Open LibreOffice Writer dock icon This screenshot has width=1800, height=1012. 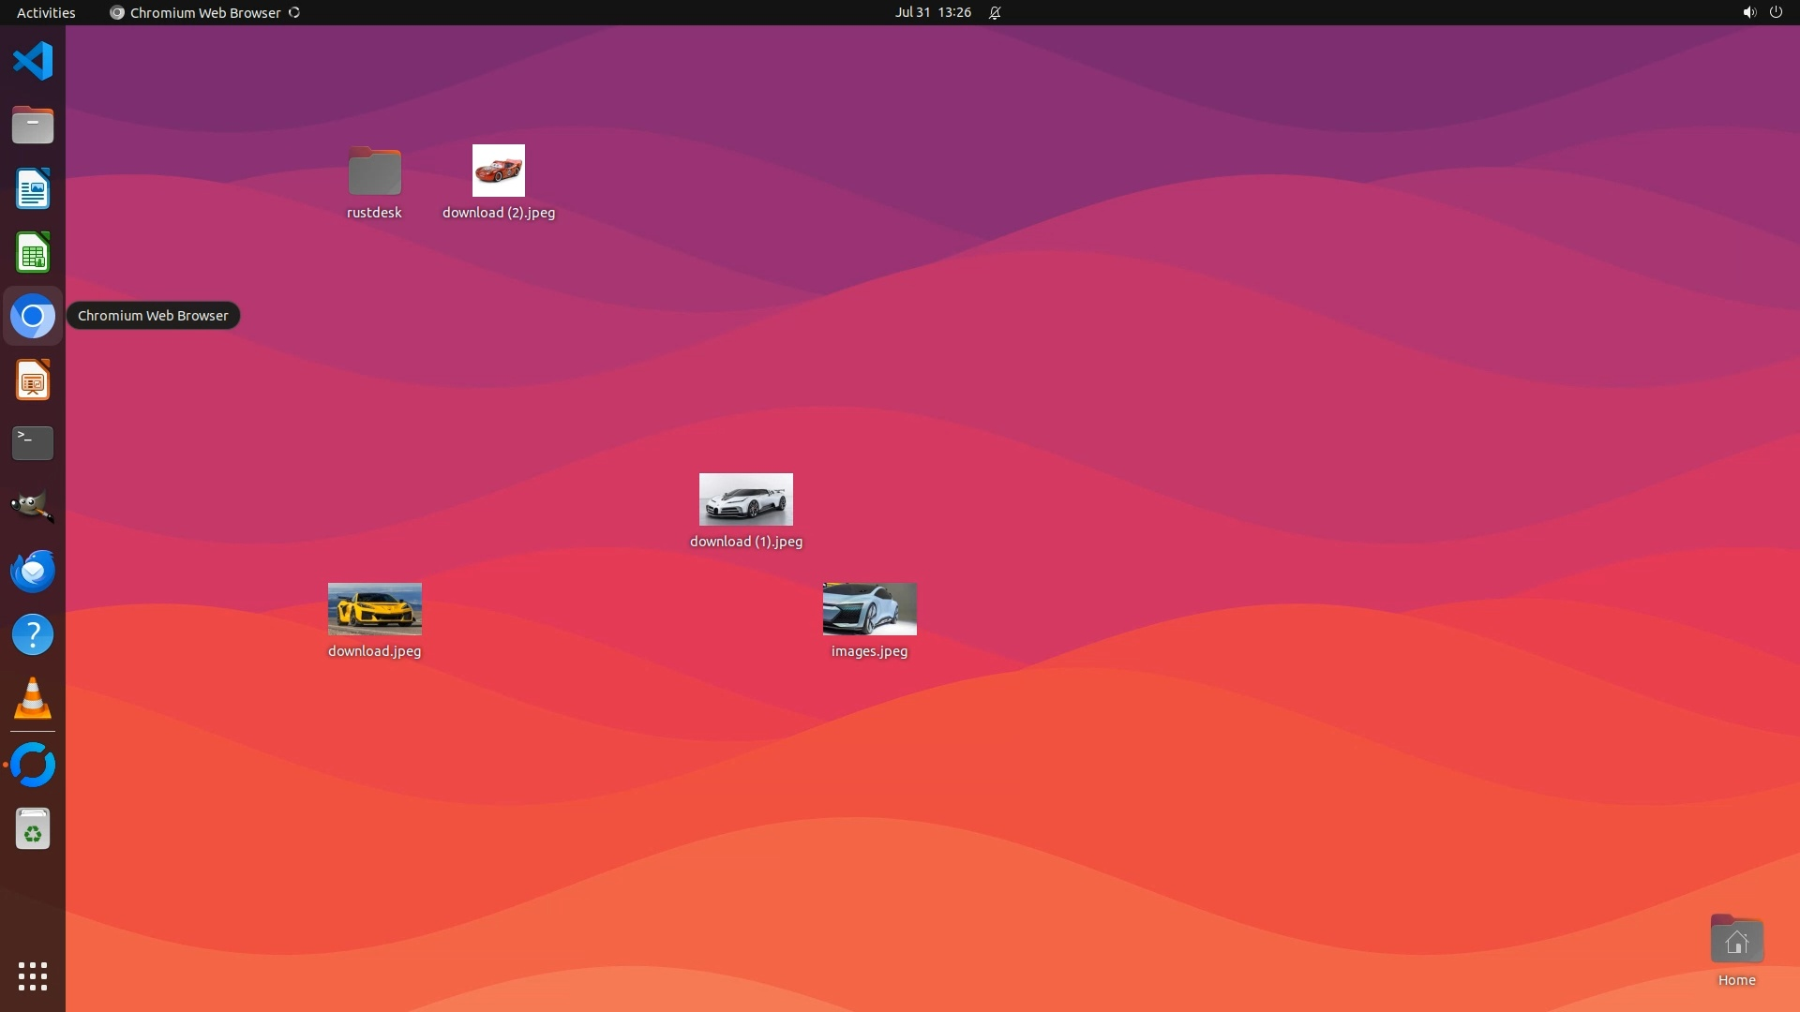(x=33, y=188)
